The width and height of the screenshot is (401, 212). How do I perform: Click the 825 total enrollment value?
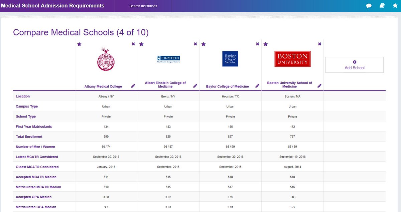click(168, 137)
